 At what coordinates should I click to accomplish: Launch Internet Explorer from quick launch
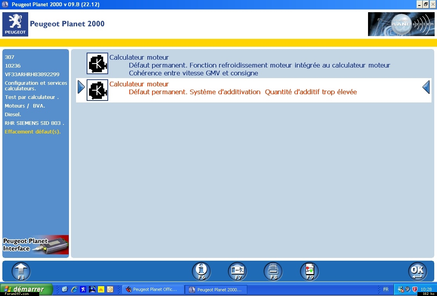[74, 290]
